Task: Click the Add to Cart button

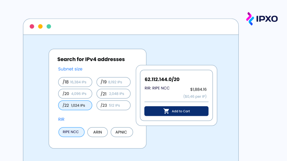Action: tap(176, 111)
